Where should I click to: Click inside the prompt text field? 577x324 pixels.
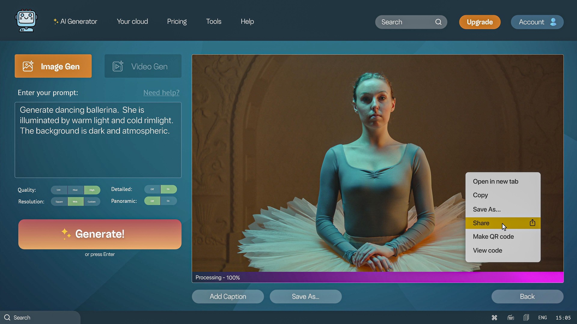(x=98, y=139)
